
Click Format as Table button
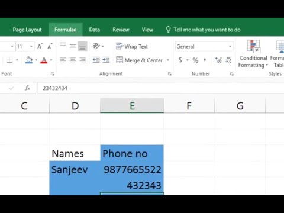[278, 54]
